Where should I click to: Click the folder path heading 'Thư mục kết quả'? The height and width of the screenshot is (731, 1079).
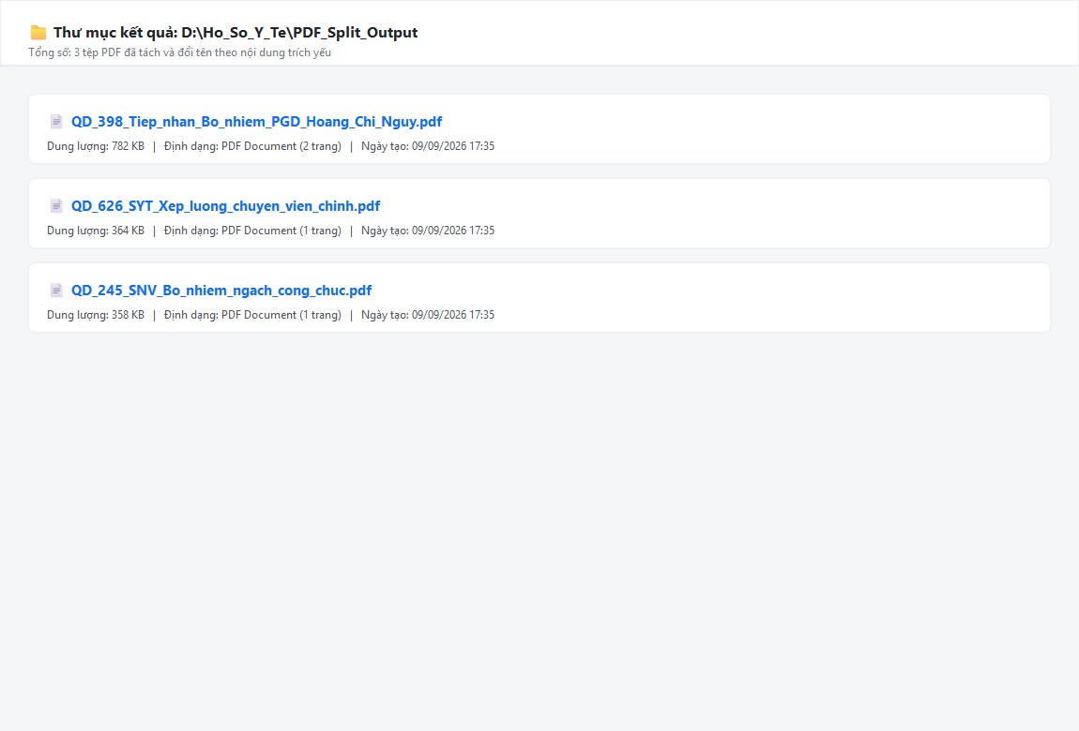point(236,32)
